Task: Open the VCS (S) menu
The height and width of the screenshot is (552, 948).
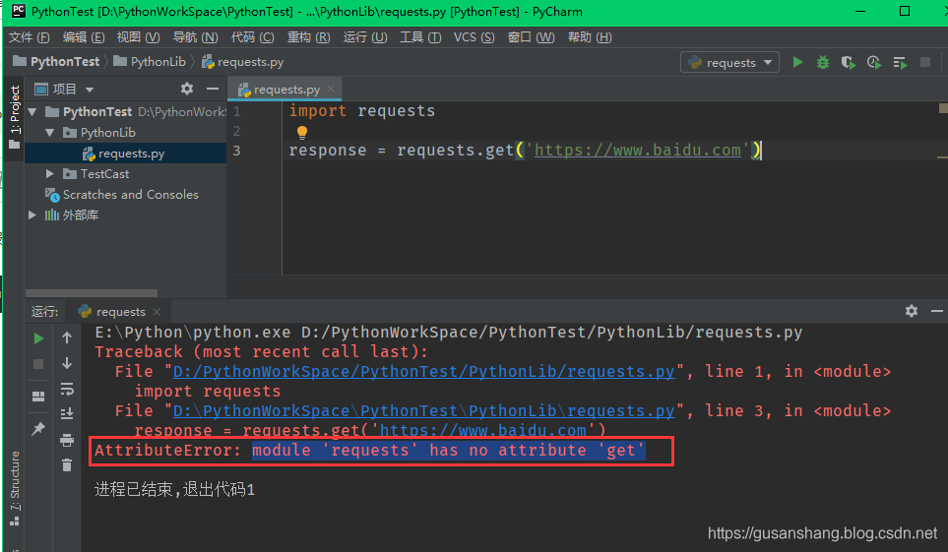Action: click(x=474, y=37)
